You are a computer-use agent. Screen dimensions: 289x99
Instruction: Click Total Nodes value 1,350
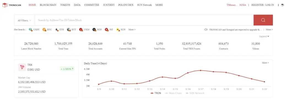[160, 44]
